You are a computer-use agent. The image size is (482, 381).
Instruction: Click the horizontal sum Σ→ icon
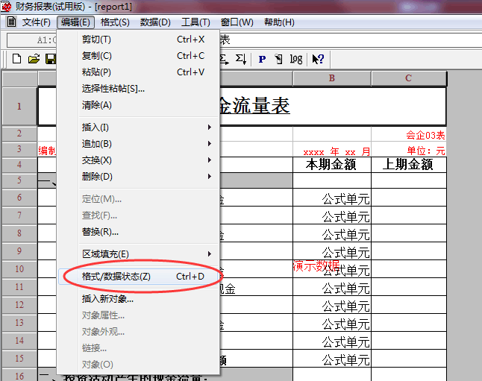[x=225, y=59]
